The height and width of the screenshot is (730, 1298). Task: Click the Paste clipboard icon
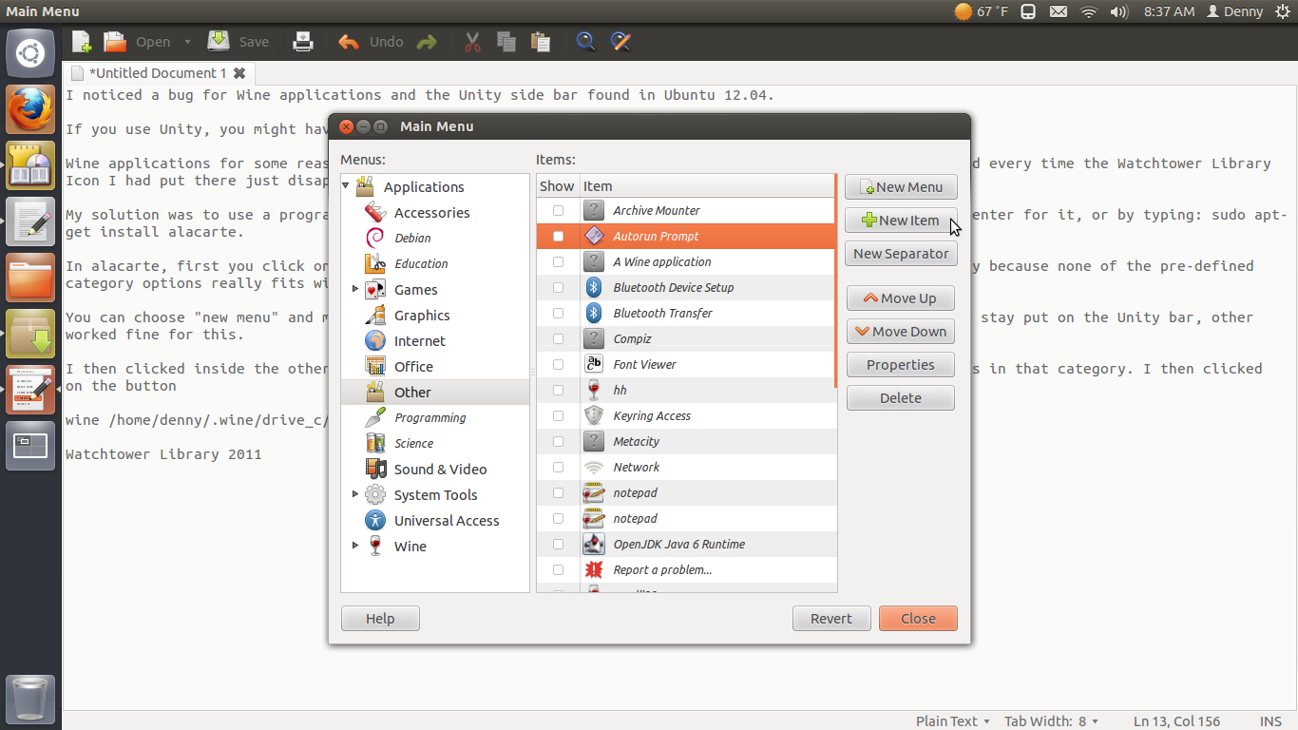pyautogui.click(x=541, y=42)
